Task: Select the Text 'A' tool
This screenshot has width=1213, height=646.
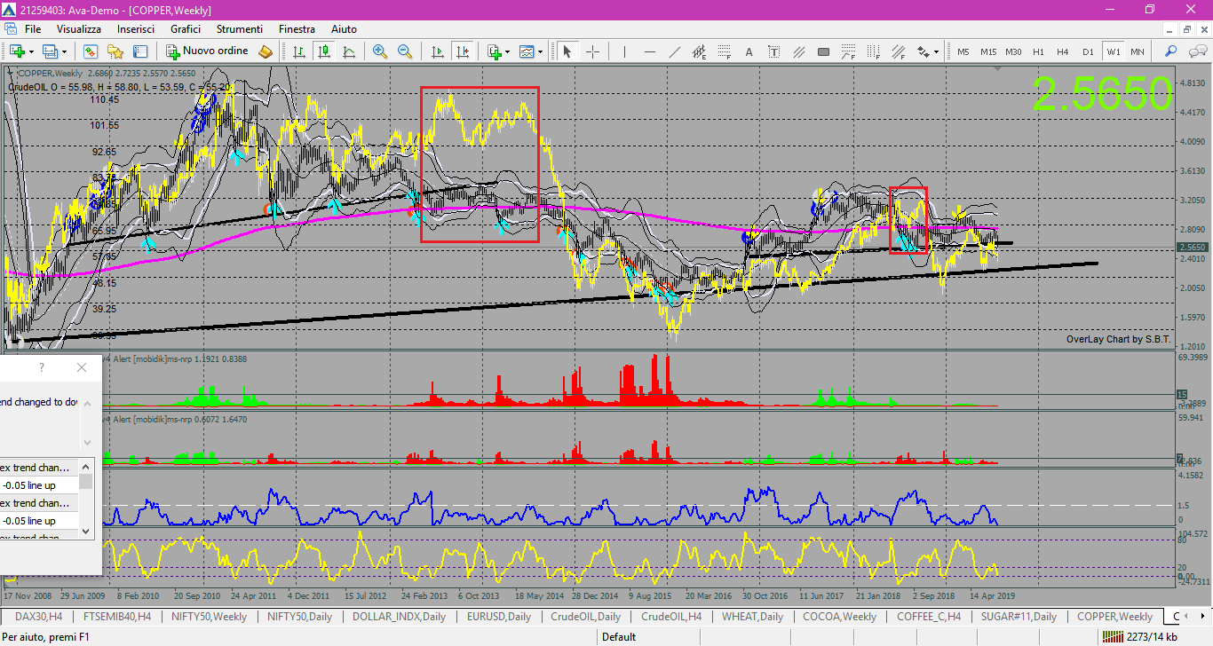Action: click(x=749, y=51)
